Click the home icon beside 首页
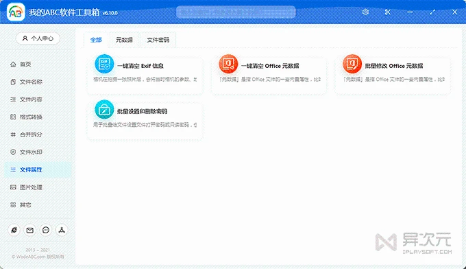 coord(13,65)
